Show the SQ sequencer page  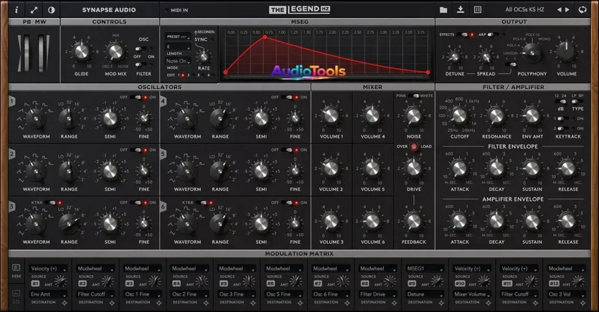click(16, 297)
